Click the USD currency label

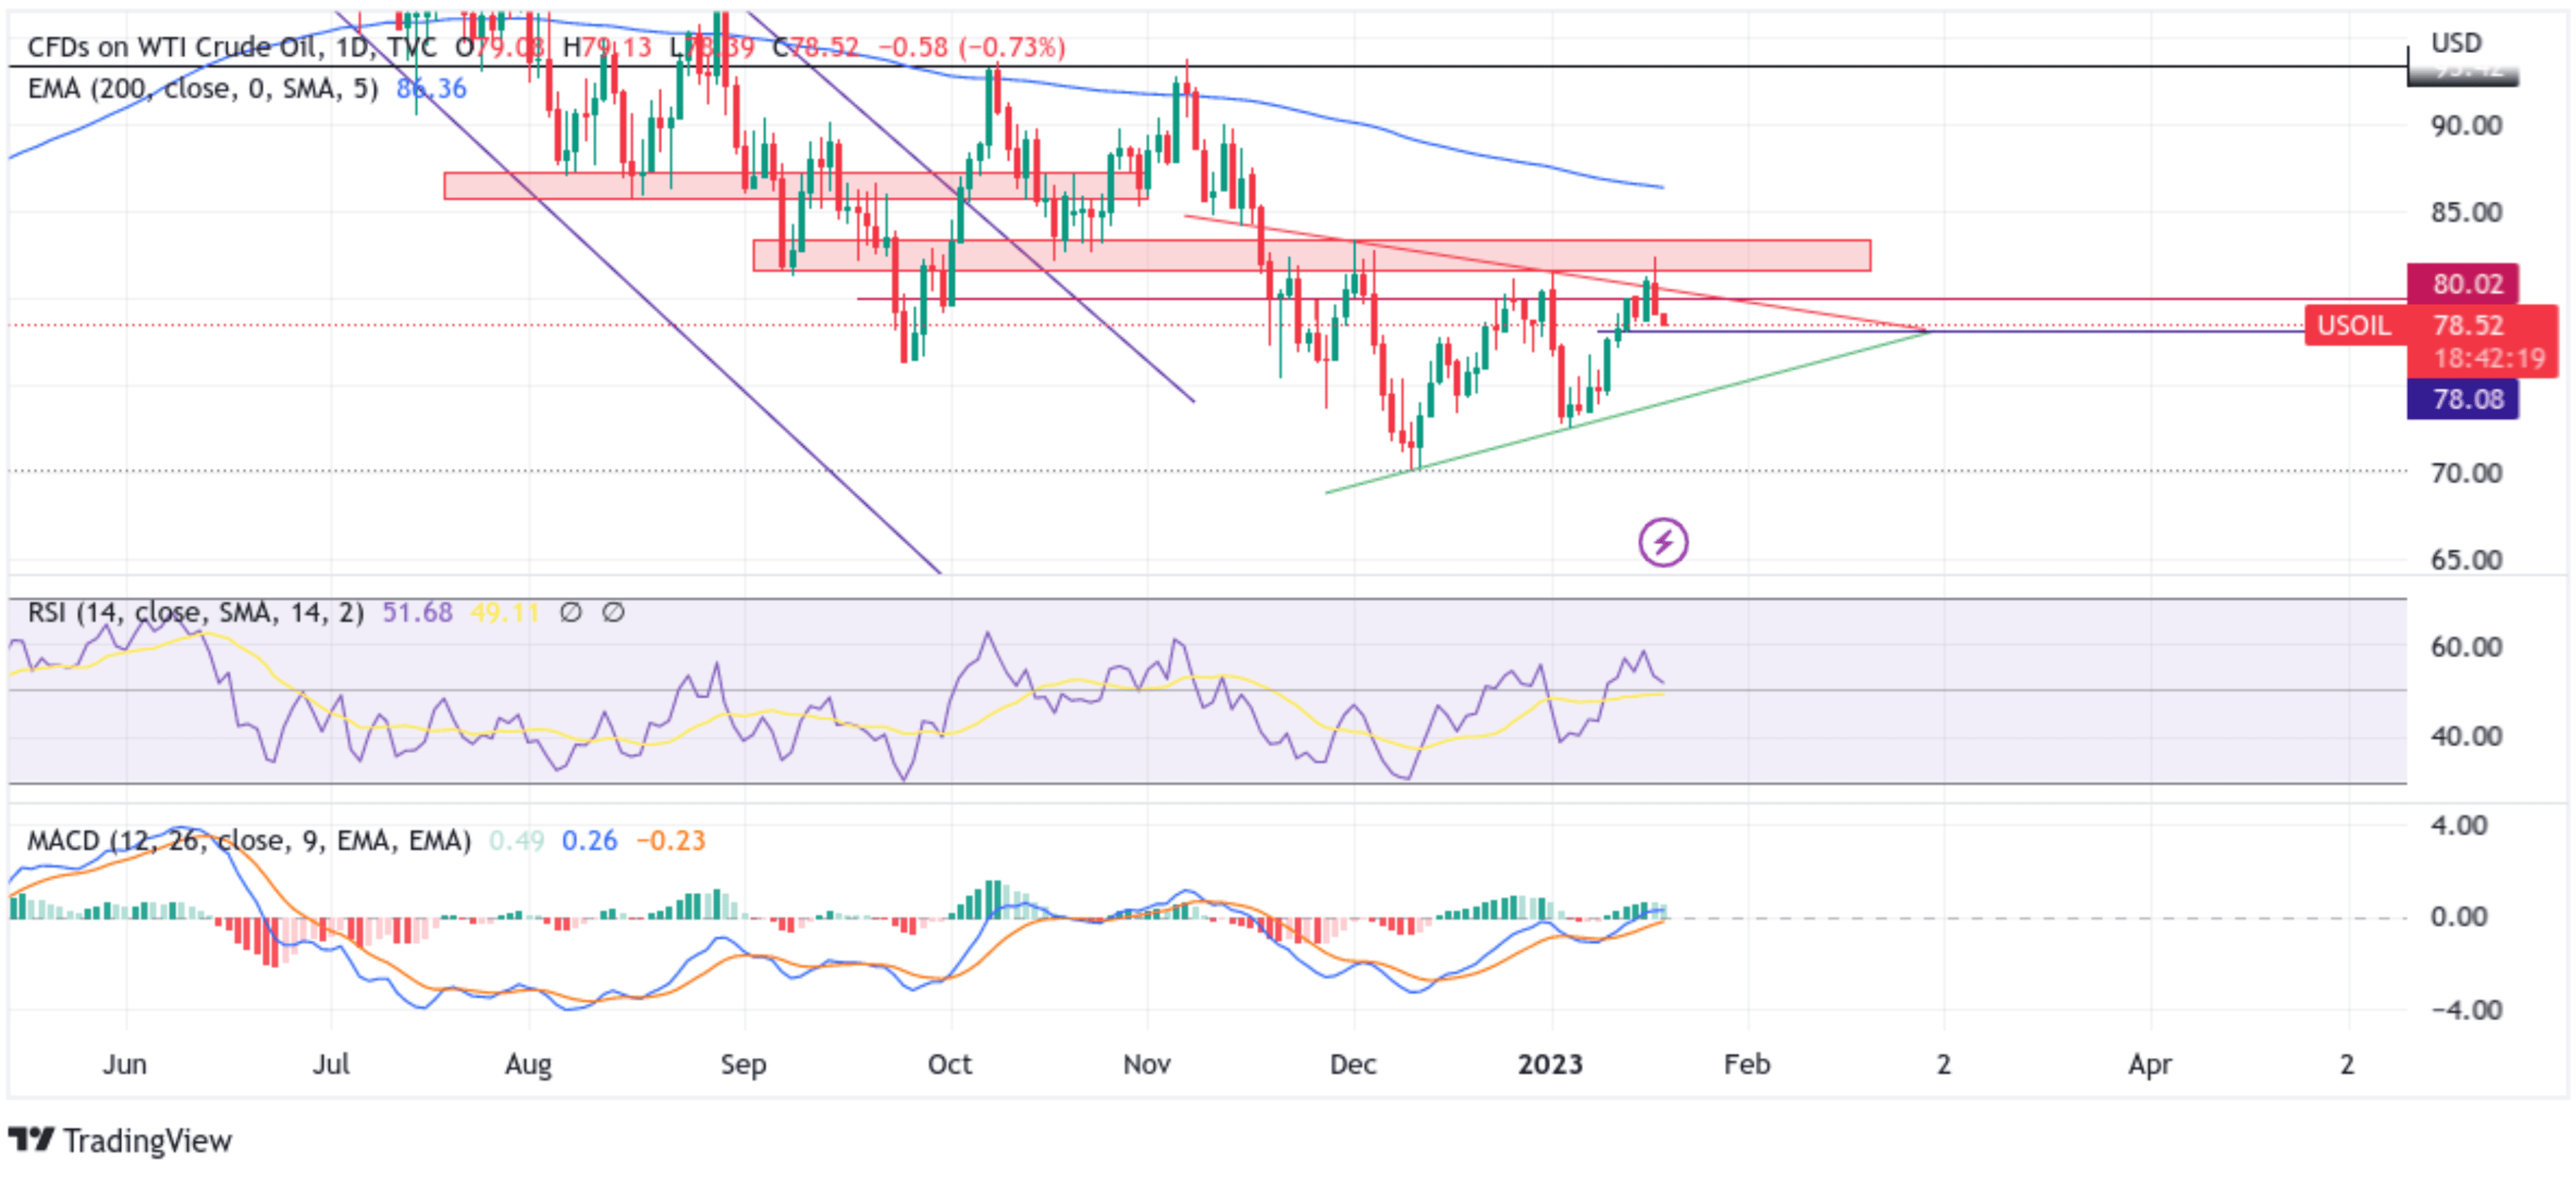[2456, 43]
